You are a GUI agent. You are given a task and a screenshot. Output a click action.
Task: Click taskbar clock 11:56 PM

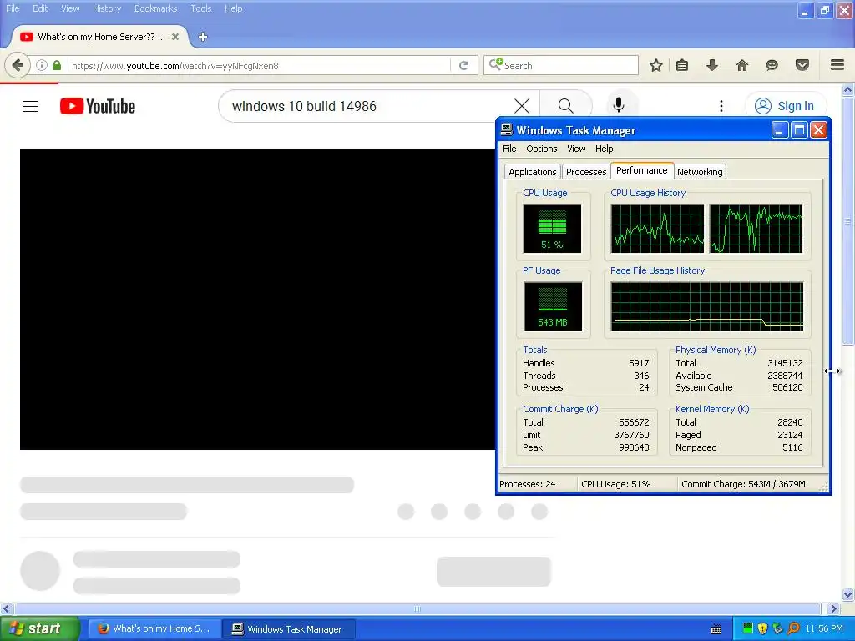click(x=824, y=629)
